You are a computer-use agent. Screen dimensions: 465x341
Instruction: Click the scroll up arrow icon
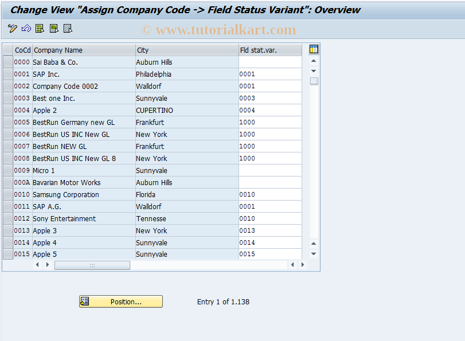(313, 62)
